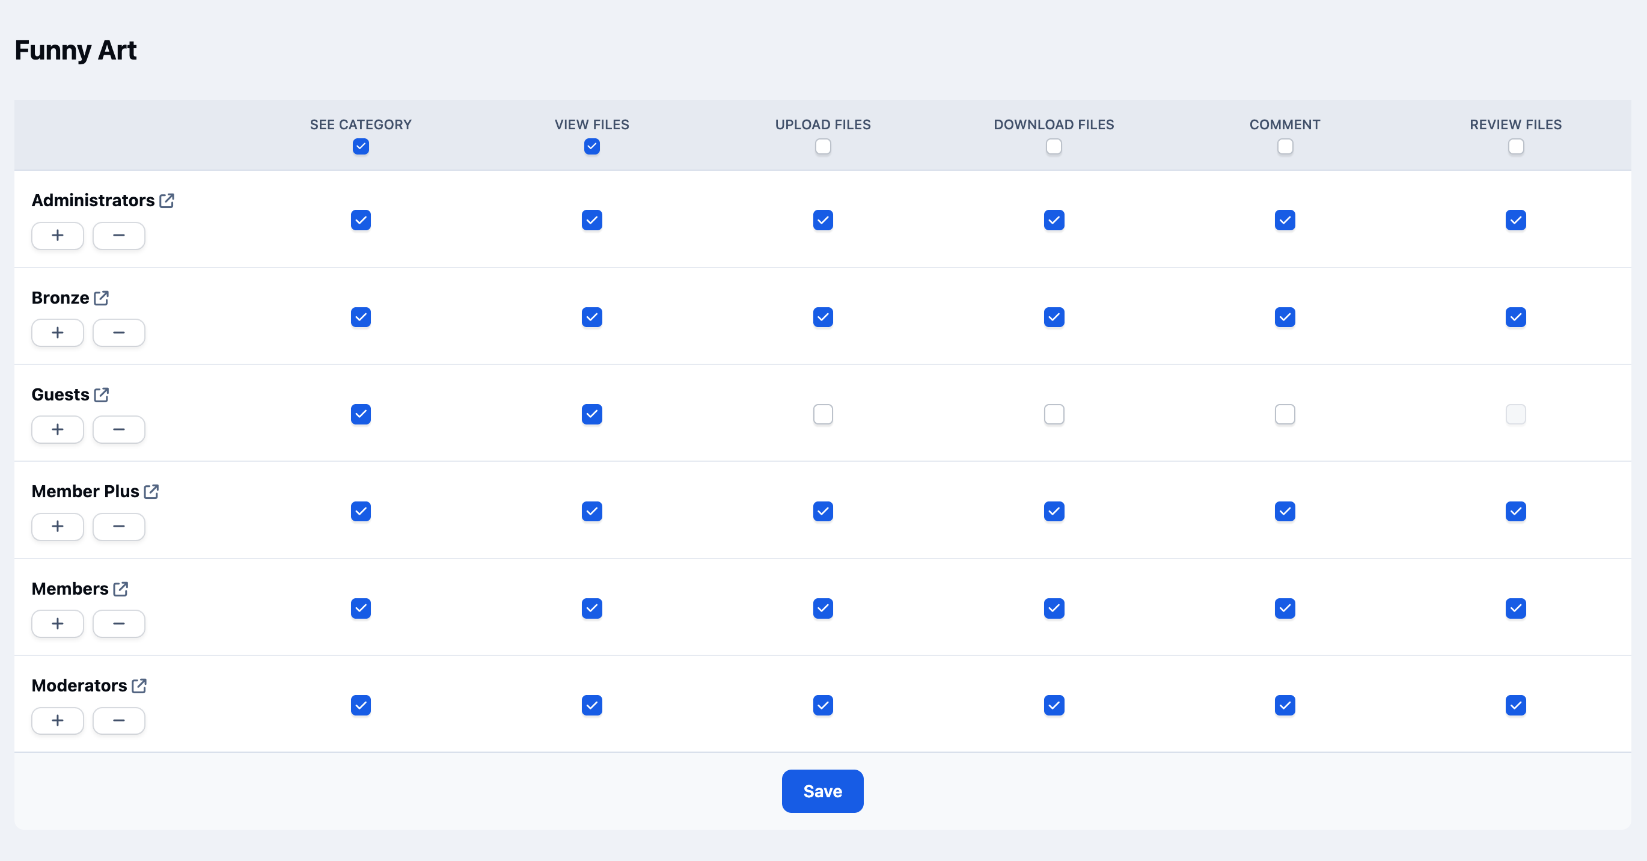This screenshot has height=861, width=1647.
Task: Uncheck Review Files for Members
Action: click(x=1516, y=608)
